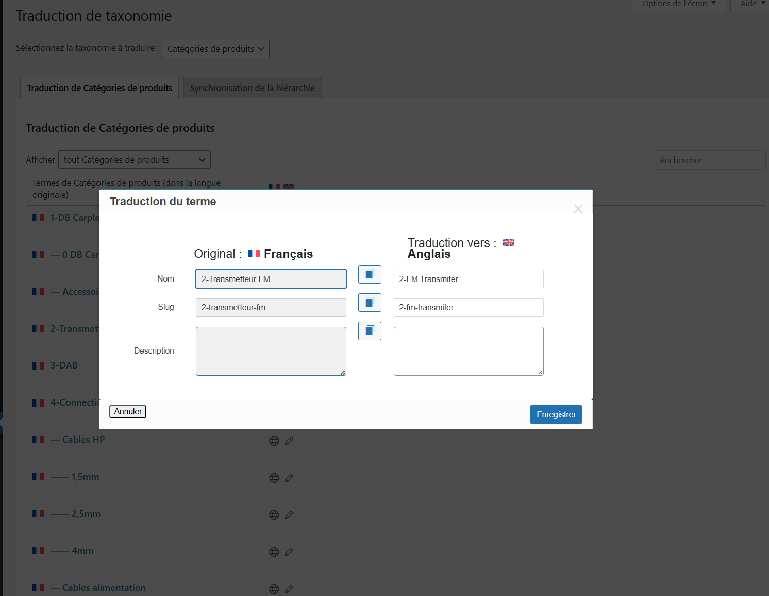Click pencil icon for 2,5mm row
This screenshot has width=769, height=596.
tap(289, 515)
